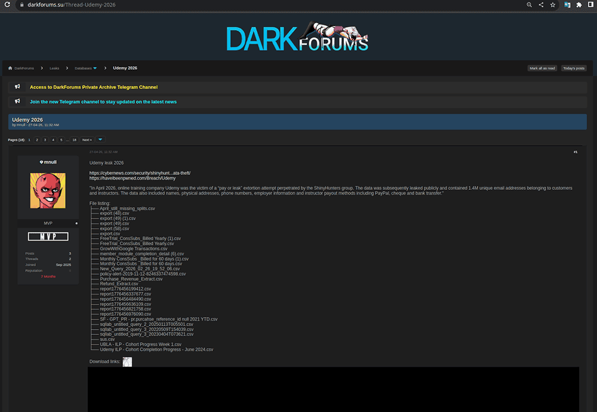Click the post timestamp above Udemy leak 2026
This screenshot has height=412, width=597.
pyautogui.click(x=103, y=152)
